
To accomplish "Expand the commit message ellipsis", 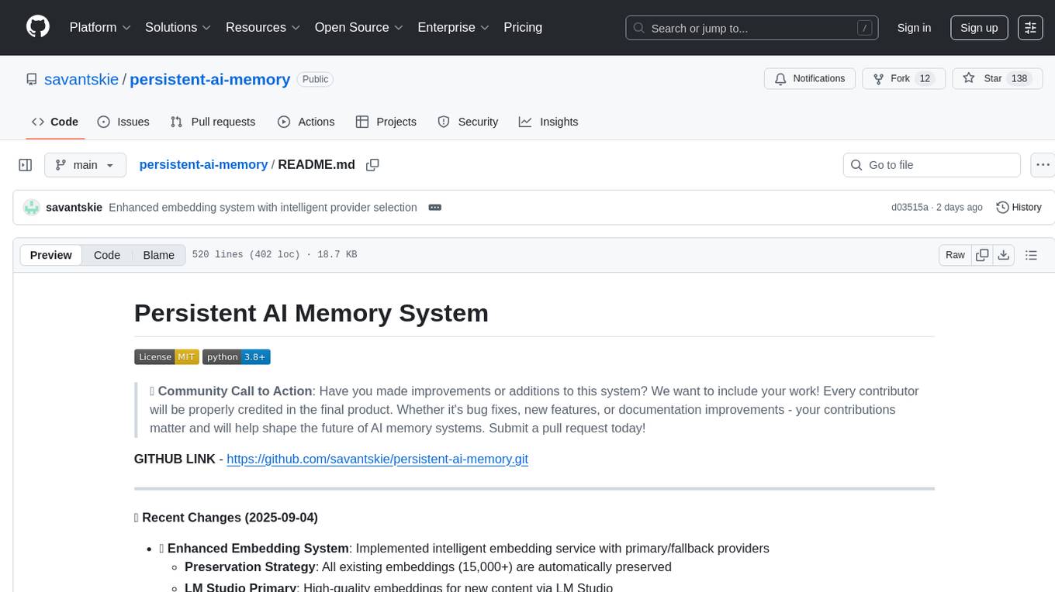I will click(x=435, y=208).
